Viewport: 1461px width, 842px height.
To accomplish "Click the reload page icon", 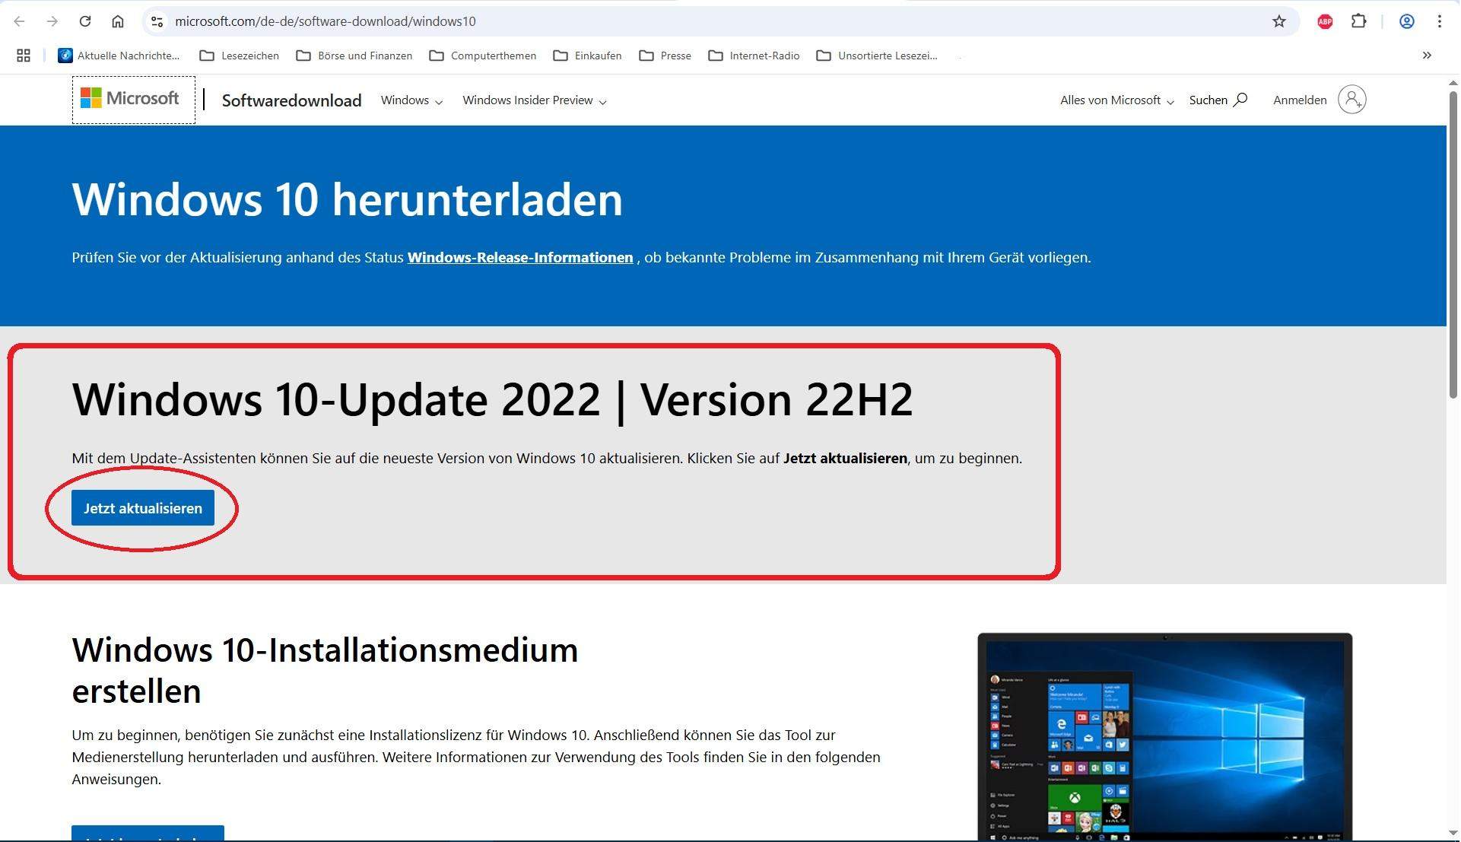I will pos(85,21).
